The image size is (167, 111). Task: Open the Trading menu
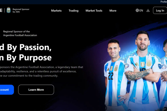[73, 11]
